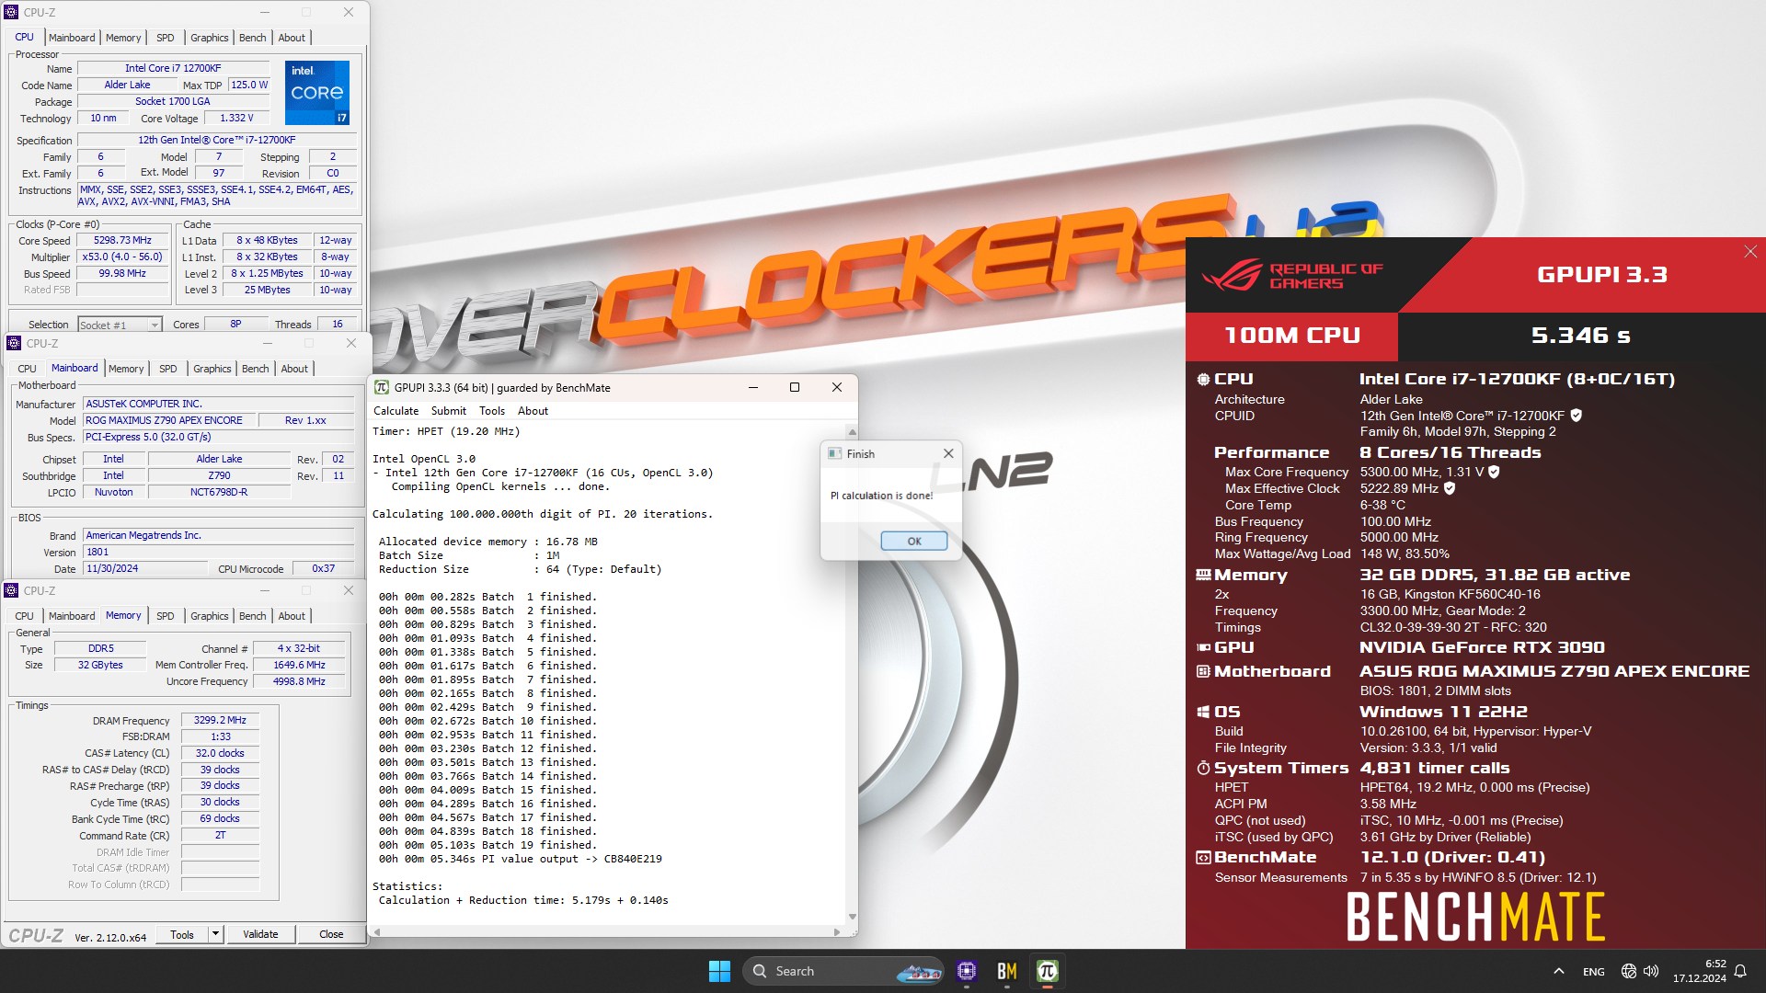Click the CPU-Z Validate button
Image resolution: width=1766 pixels, height=993 pixels.
[260, 934]
